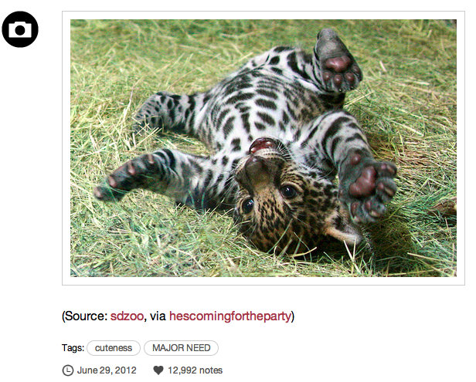Screen dimensions: 476x382
Task: Open the jaguar cub photo
Action: pos(263,148)
